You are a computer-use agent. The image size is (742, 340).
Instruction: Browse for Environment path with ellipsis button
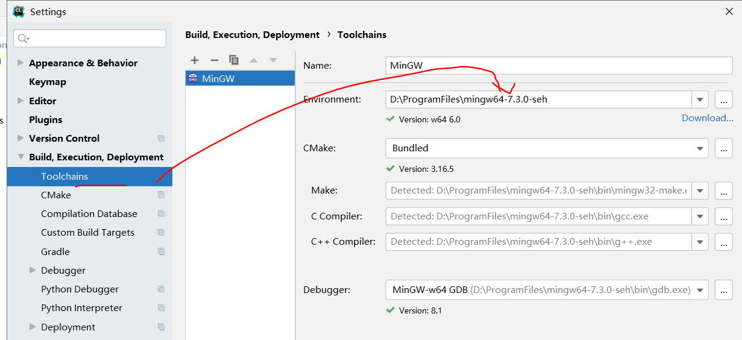coord(723,99)
